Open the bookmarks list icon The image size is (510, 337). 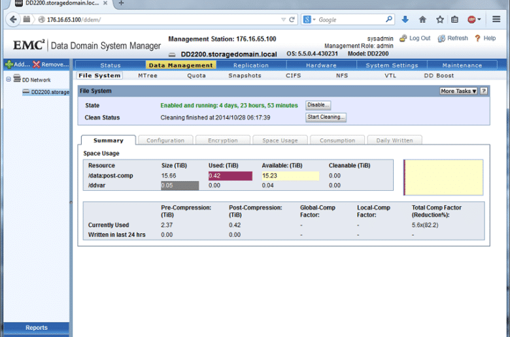click(454, 20)
